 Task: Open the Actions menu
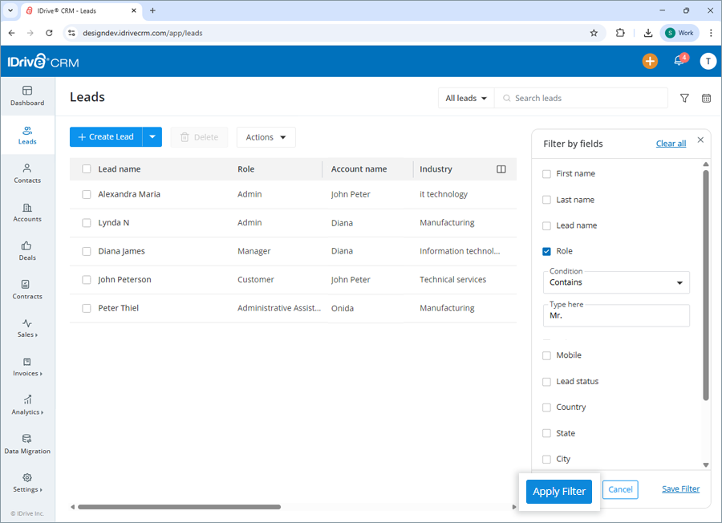click(266, 136)
